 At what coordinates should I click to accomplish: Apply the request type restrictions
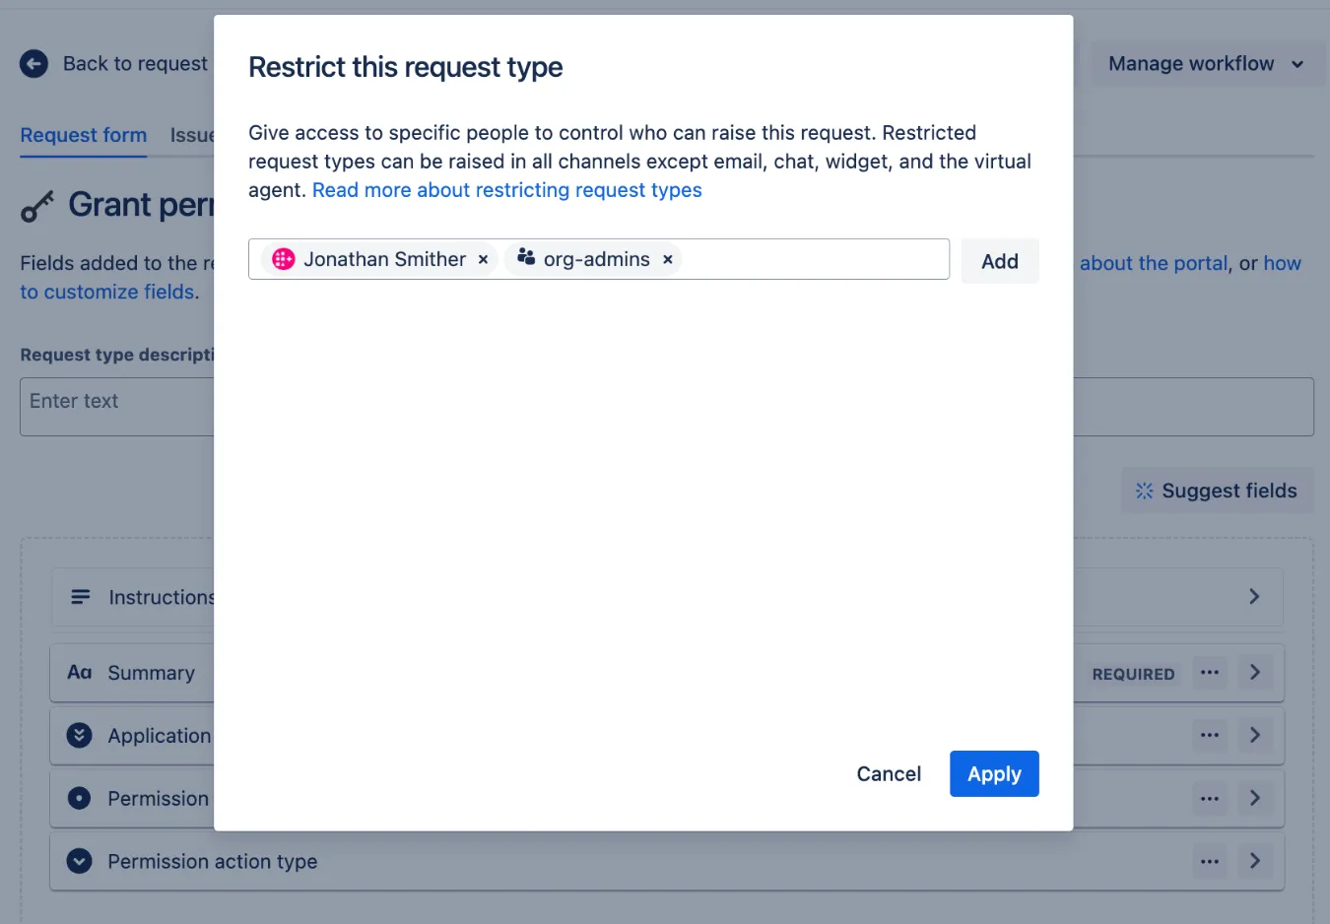[x=994, y=773]
